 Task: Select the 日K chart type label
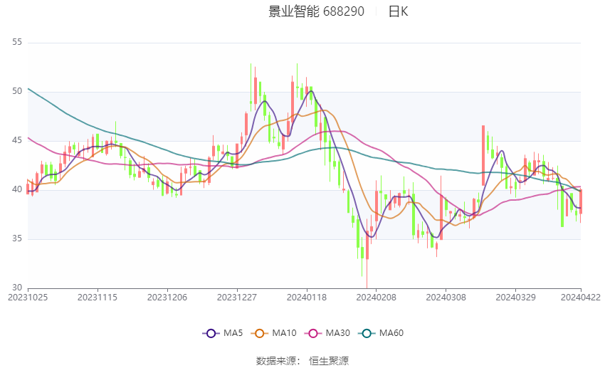click(x=398, y=11)
